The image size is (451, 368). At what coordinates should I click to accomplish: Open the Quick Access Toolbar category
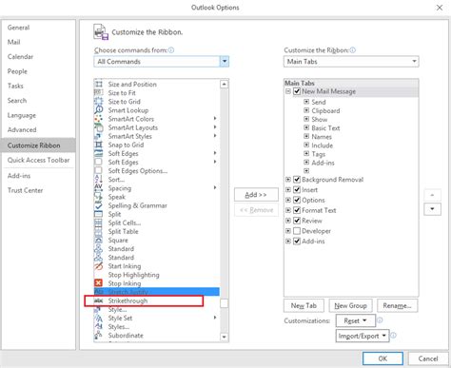pos(38,160)
